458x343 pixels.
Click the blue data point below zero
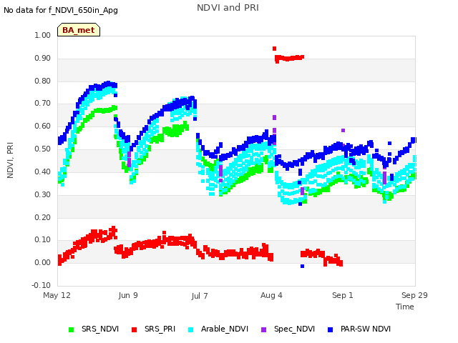(302, 267)
